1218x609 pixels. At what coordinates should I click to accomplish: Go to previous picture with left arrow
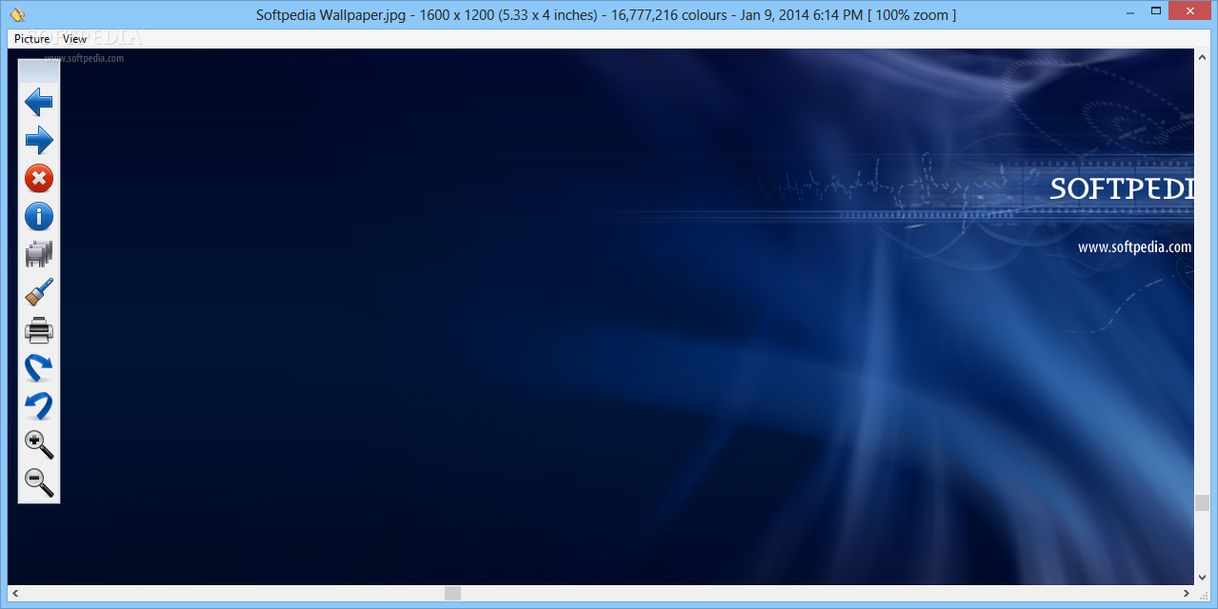coord(38,102)
